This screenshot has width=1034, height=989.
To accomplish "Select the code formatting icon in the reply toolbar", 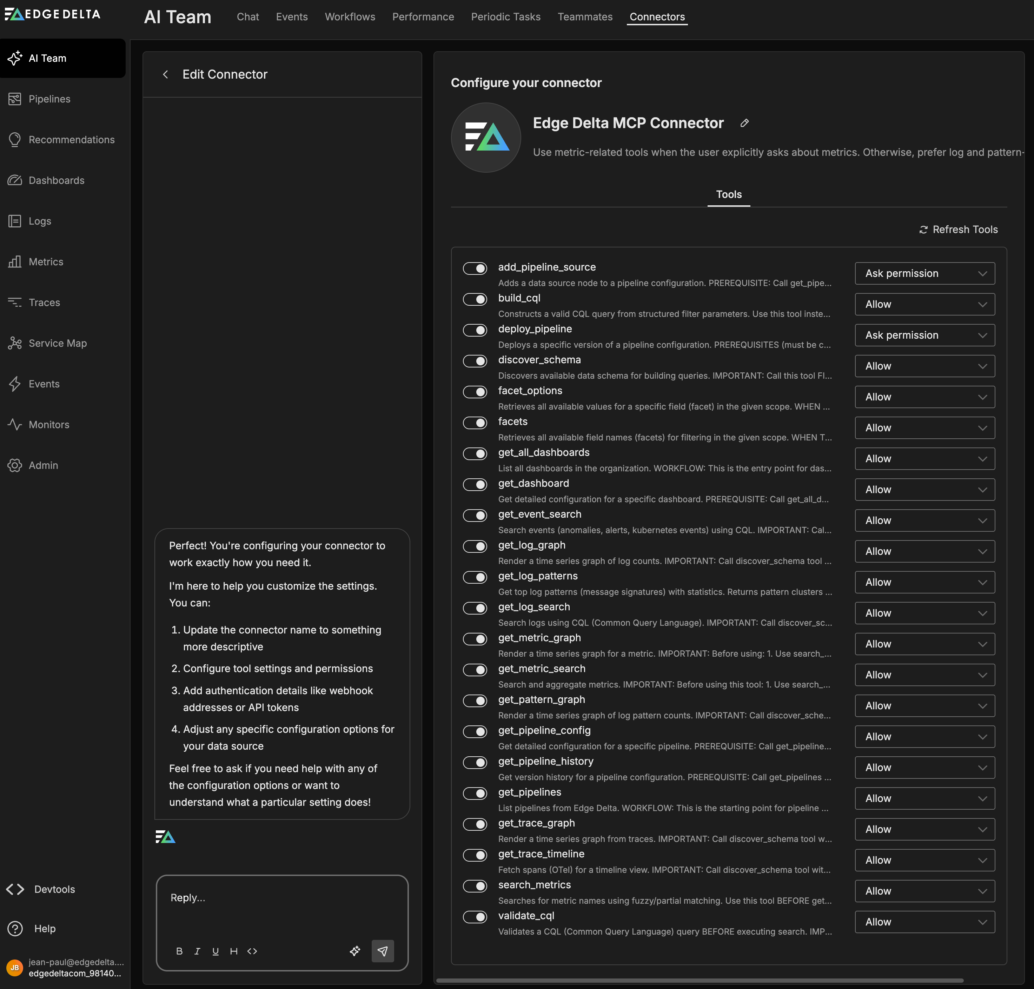I will (252, 951).
